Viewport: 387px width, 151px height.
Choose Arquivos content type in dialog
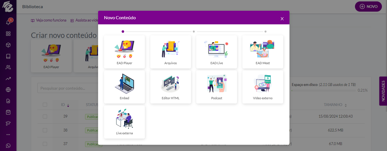[x=170, y=52]
